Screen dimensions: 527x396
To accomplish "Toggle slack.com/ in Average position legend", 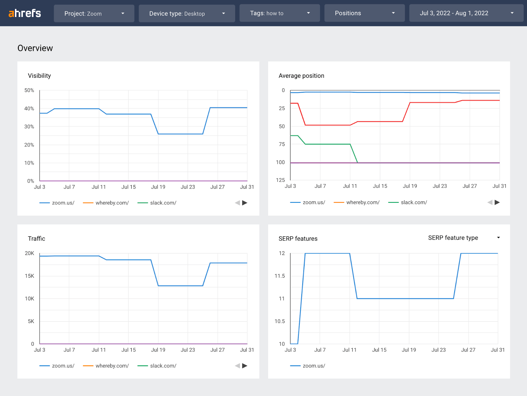I will point(414,202).
